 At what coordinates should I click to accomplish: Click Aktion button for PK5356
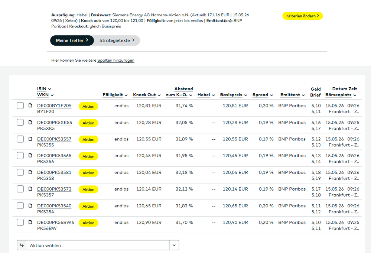tap(88, 156)
